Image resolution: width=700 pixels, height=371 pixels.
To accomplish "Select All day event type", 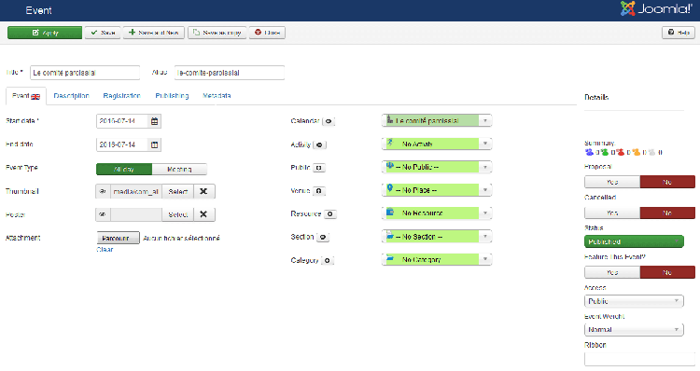I will 124,170.
